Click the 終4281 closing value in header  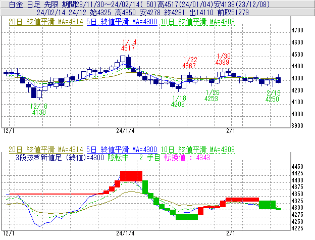pyautogui.click(x=174, y=13)
